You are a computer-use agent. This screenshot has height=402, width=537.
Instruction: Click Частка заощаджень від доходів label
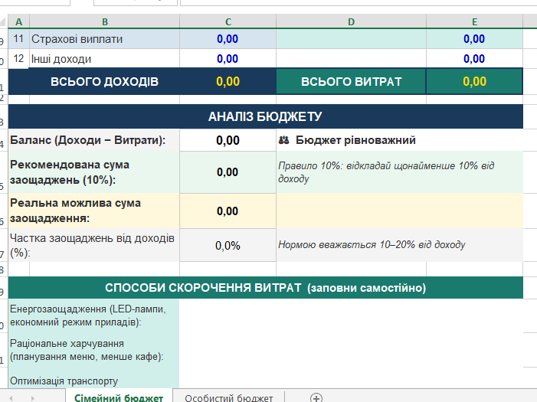click(x=94, y=245)
